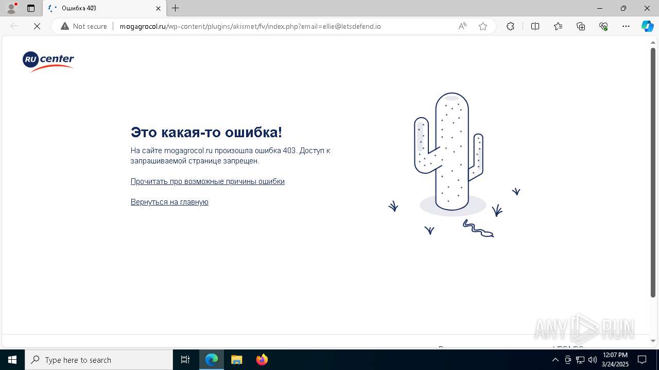Click the address bar URL

[250, 26]
